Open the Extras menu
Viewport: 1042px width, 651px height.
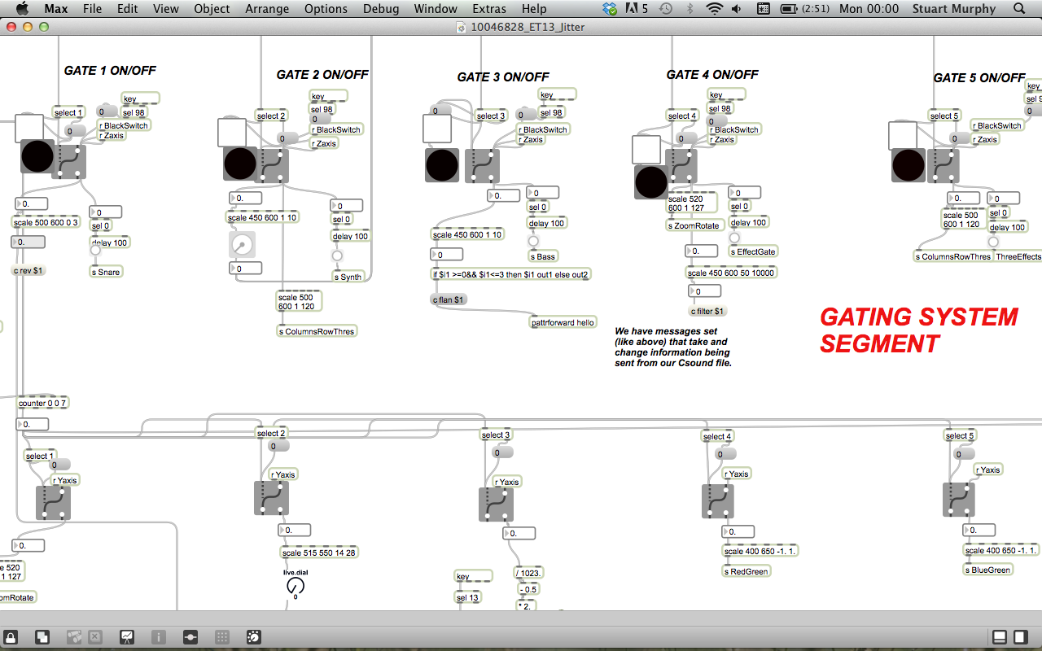(488, 9)
